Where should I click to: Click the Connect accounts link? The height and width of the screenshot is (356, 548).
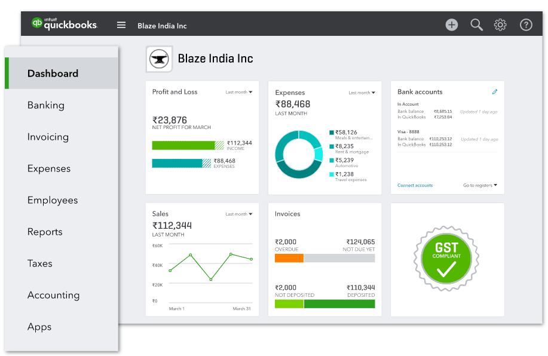[415, 185]
